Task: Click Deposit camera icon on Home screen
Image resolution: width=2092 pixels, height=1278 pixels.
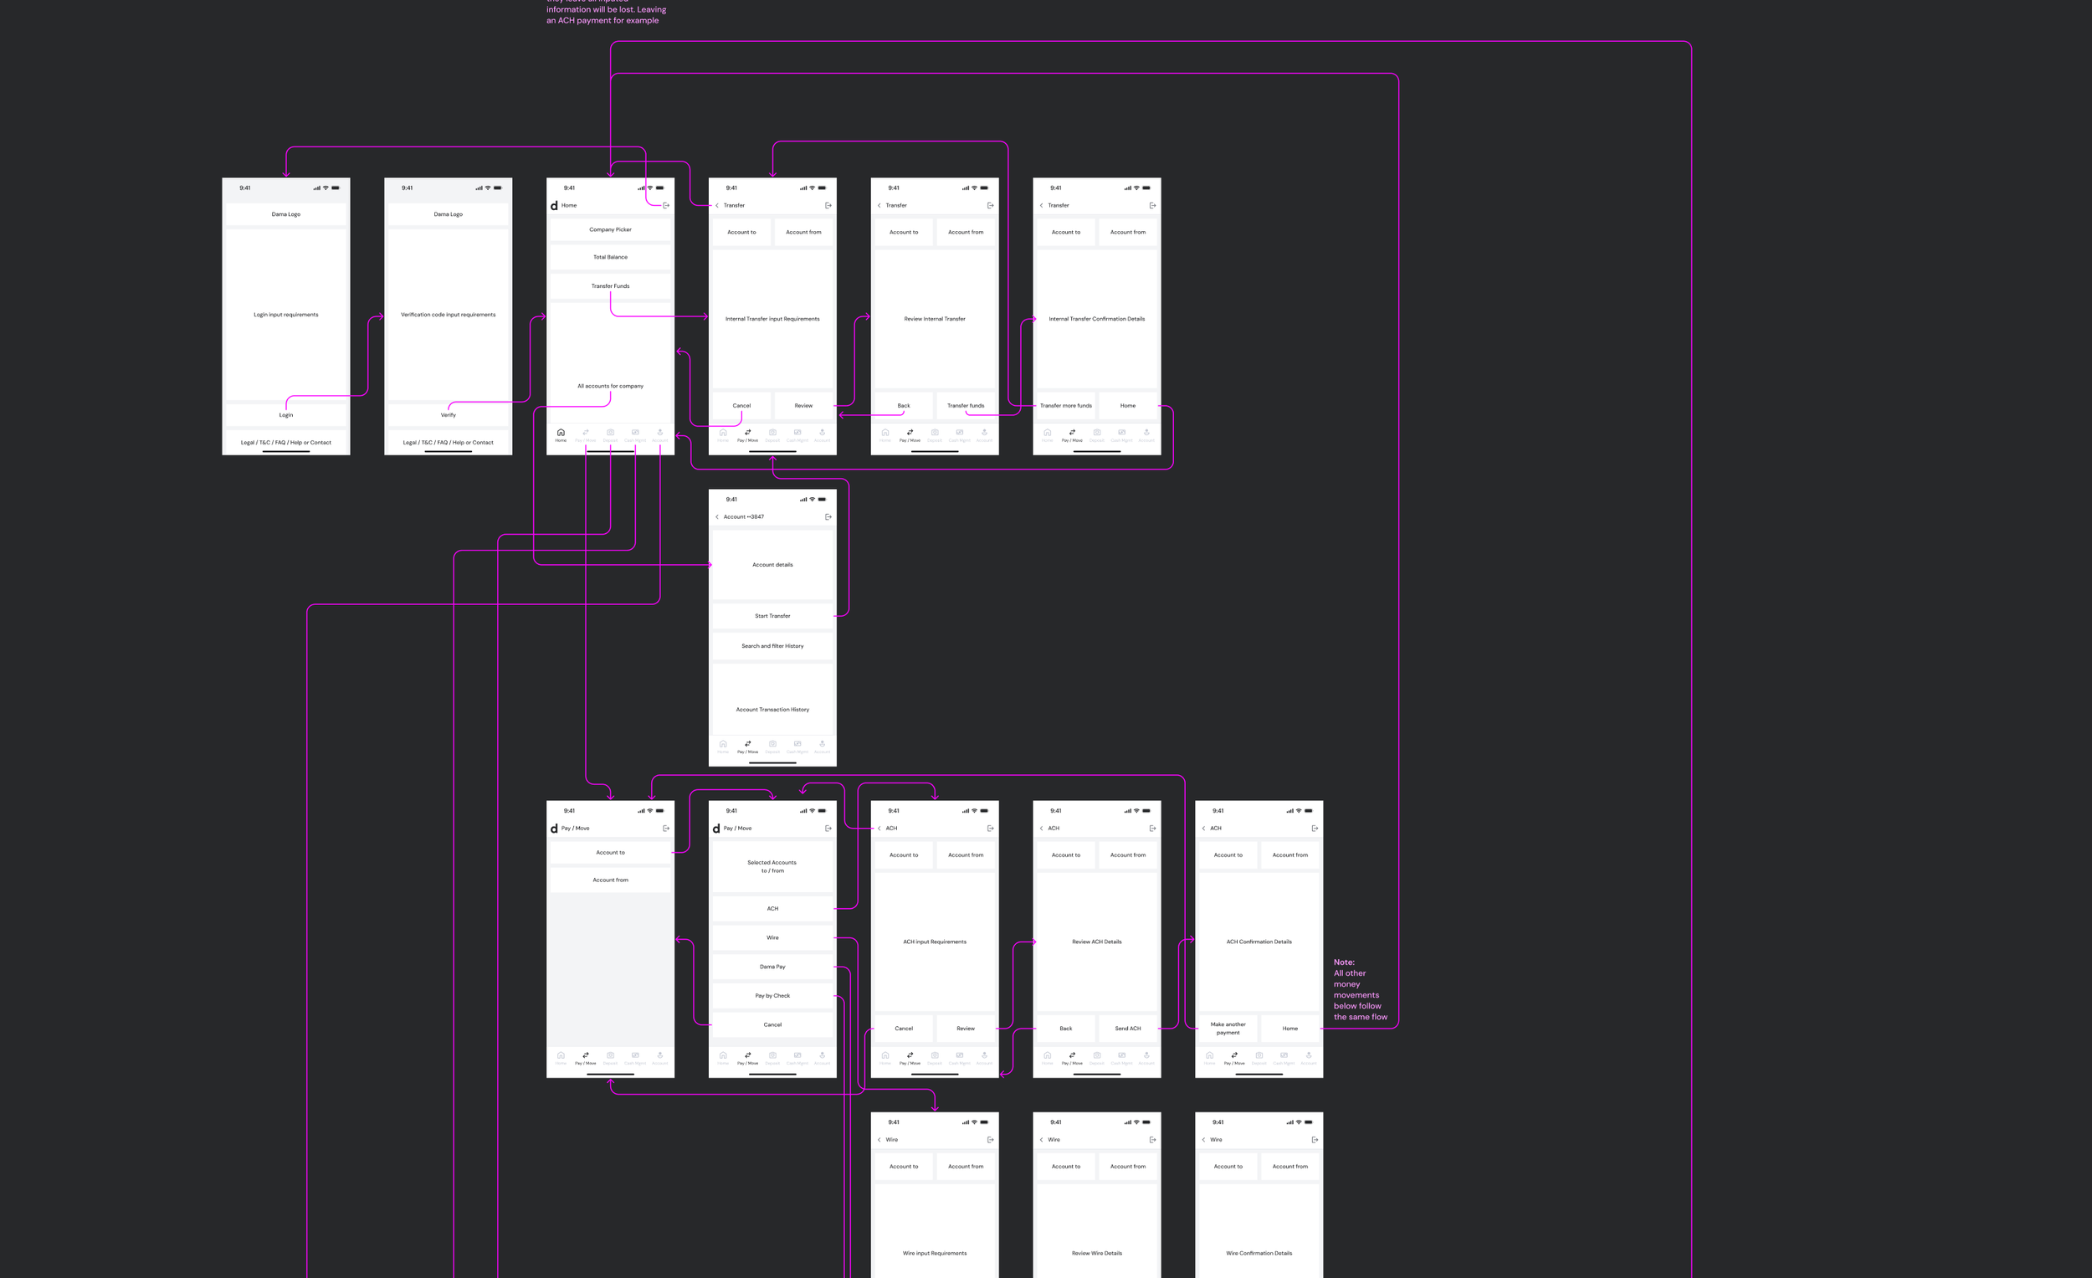Action: click(609, 434)
